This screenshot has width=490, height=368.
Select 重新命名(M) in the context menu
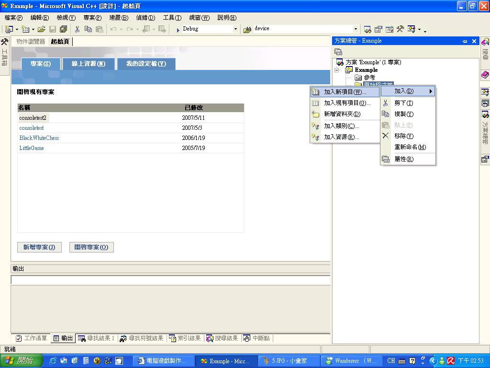click(408, 147)
